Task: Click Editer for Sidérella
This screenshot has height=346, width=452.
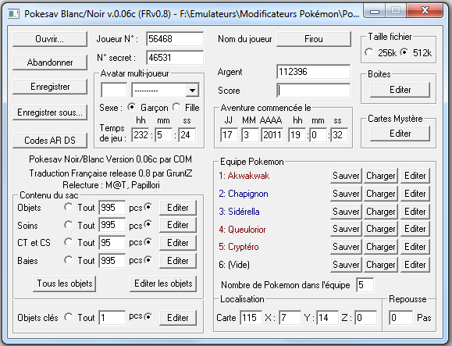Action: coord(415,212)
